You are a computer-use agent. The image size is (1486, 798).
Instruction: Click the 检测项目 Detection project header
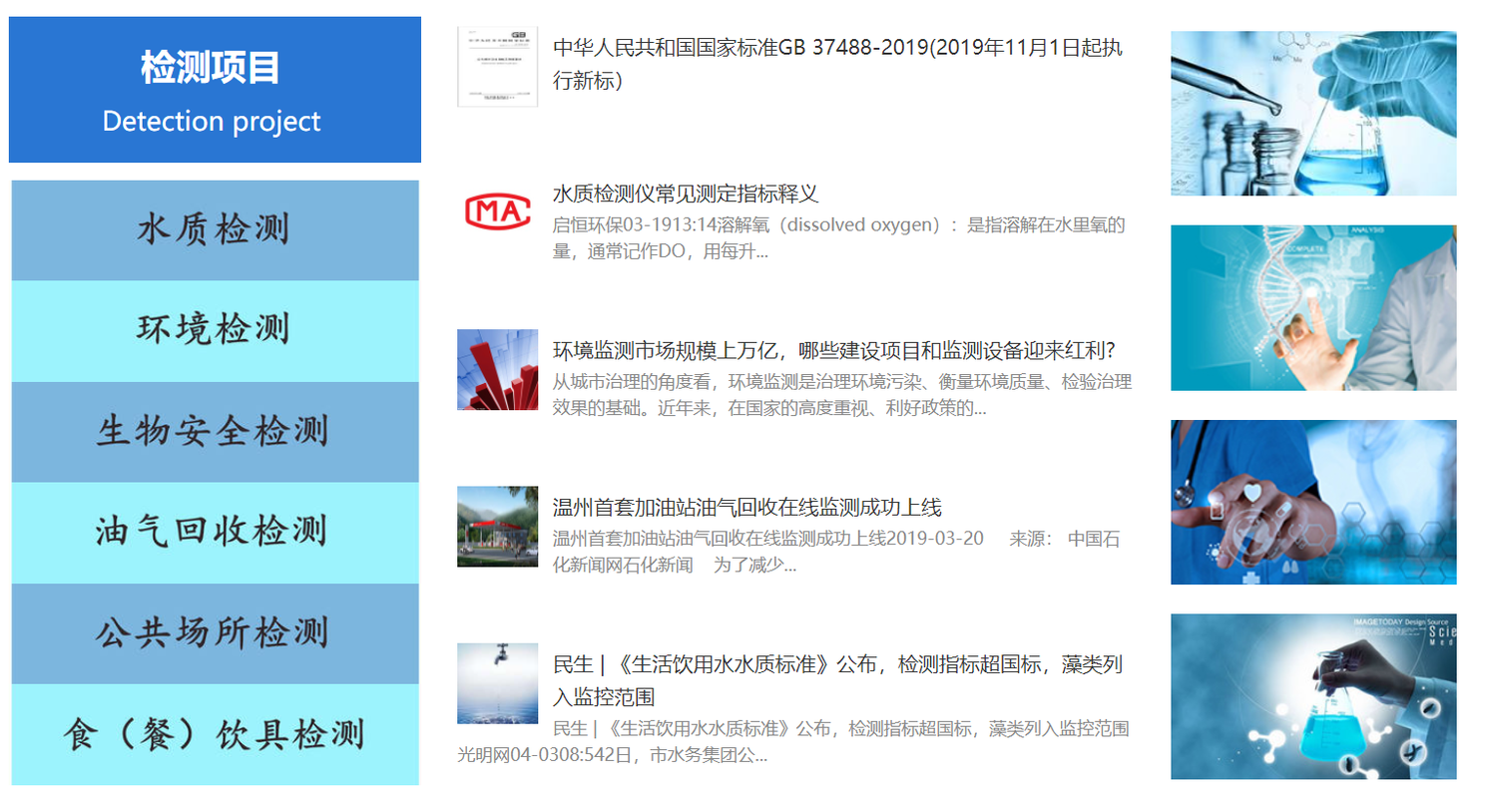tap(215, 90)
